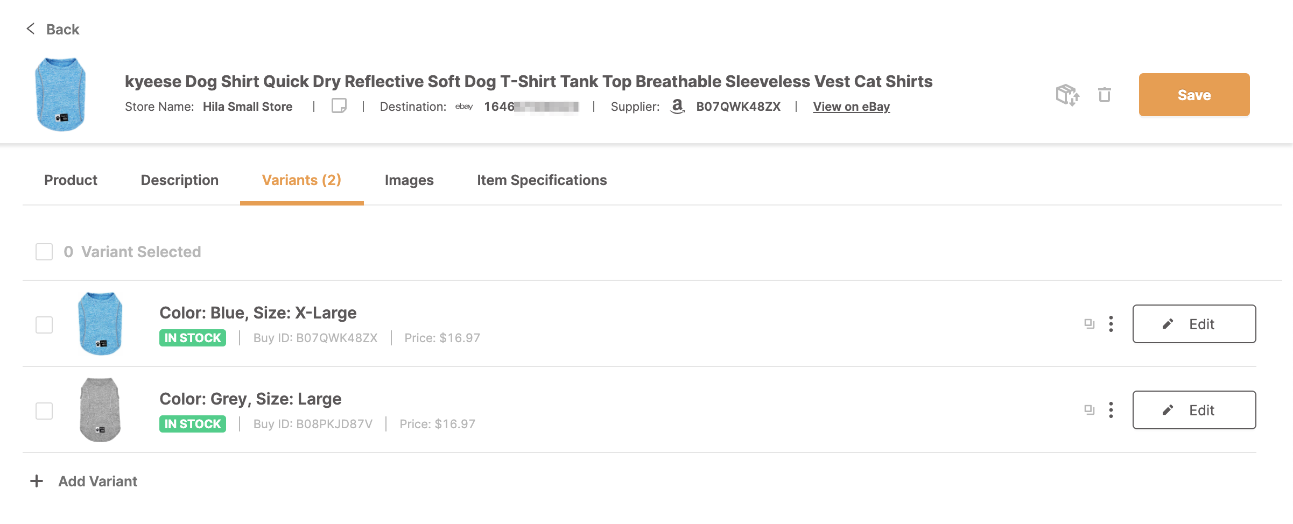The width and height of the screenshot is (1293, 524).
Task: Click the Back arrow icon
Action: 31,29
